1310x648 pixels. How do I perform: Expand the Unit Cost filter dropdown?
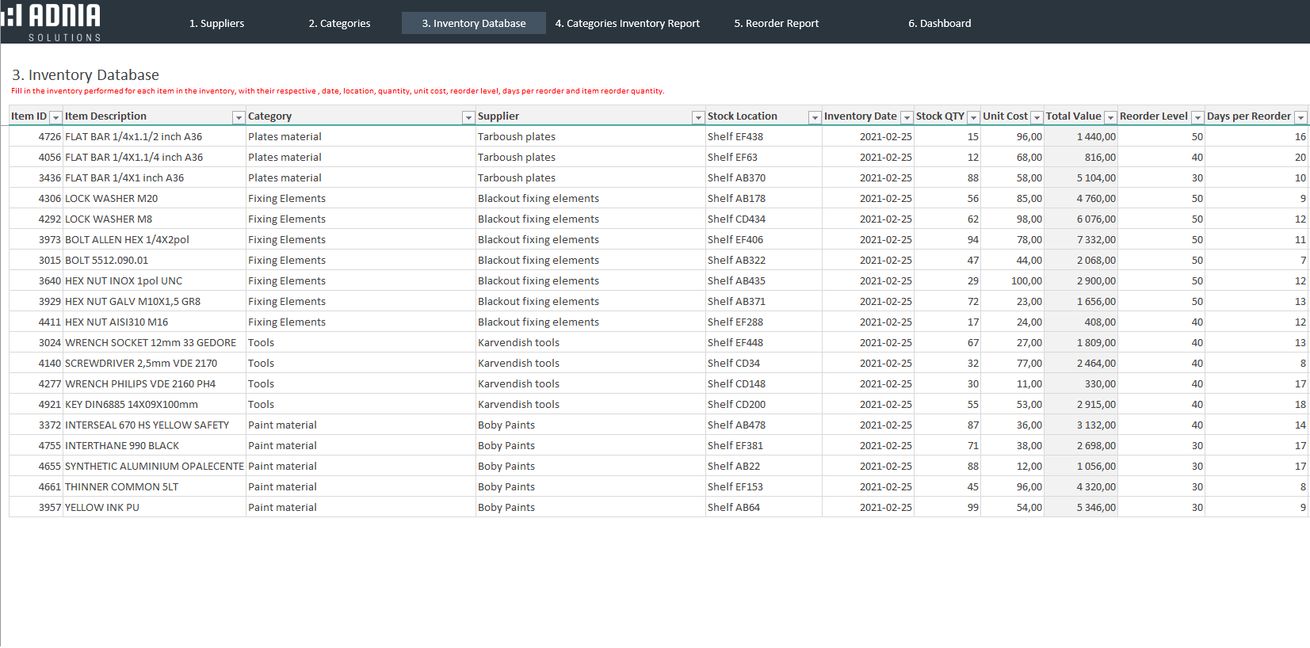[1036, 117]
